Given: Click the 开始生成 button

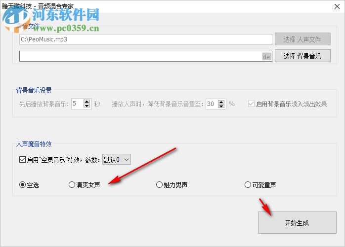Looking at the screenshot, I should point(297,223).
